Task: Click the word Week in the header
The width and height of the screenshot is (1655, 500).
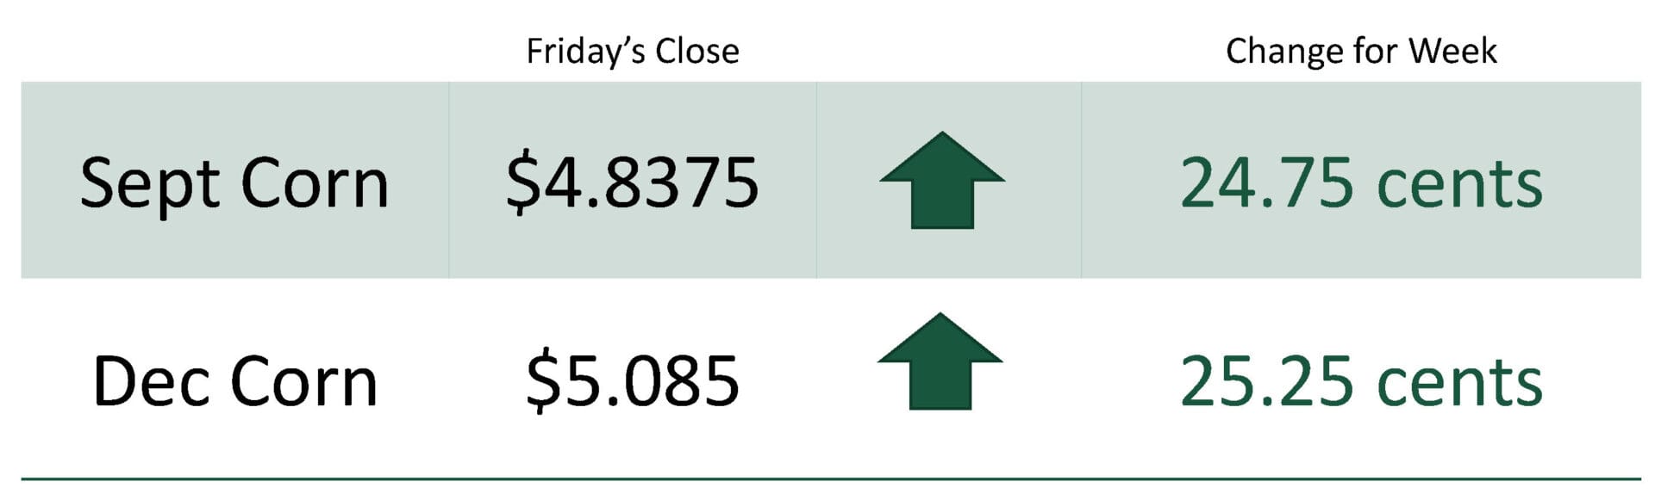Action: pyautogui.click(x=1452, y=51)
